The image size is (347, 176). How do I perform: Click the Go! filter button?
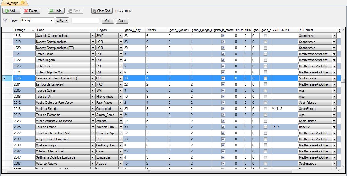point(108,21)
